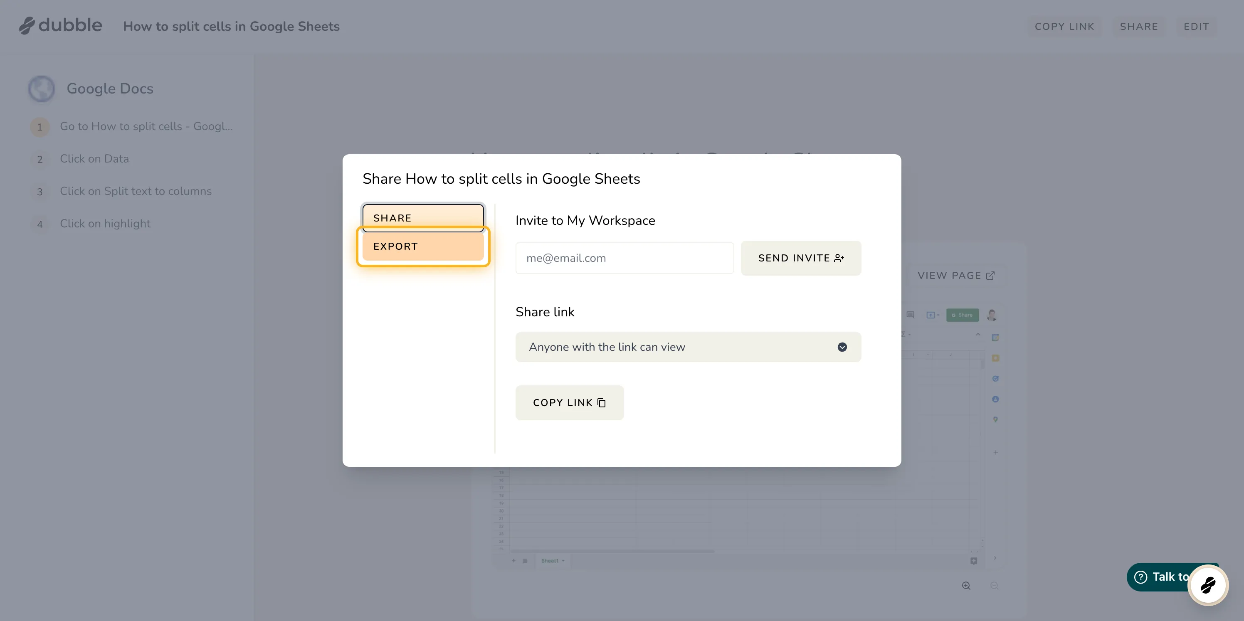Add a new sheet with the plus icon

point(514,561)
